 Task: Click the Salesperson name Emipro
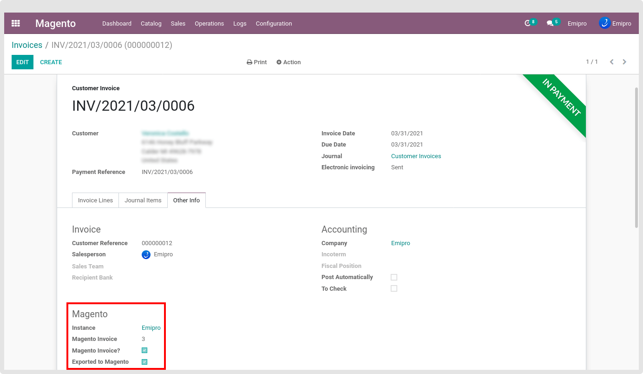click(x=163, y=254)
